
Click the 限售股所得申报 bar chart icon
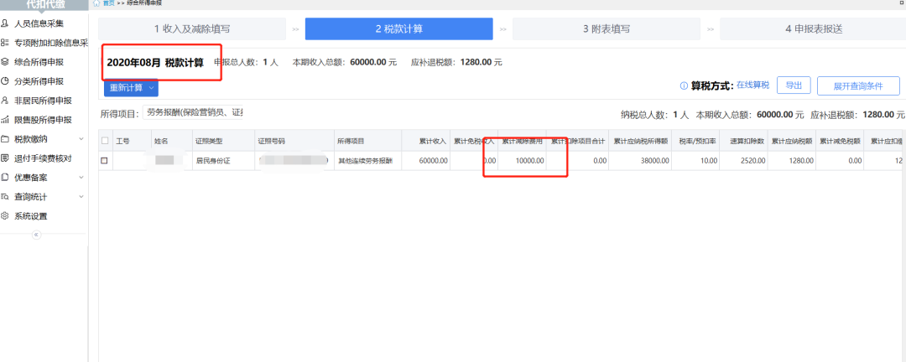point(6,120)
